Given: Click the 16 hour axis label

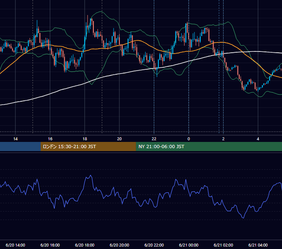Looking at the screenshot, I should [x=50, y=139].
